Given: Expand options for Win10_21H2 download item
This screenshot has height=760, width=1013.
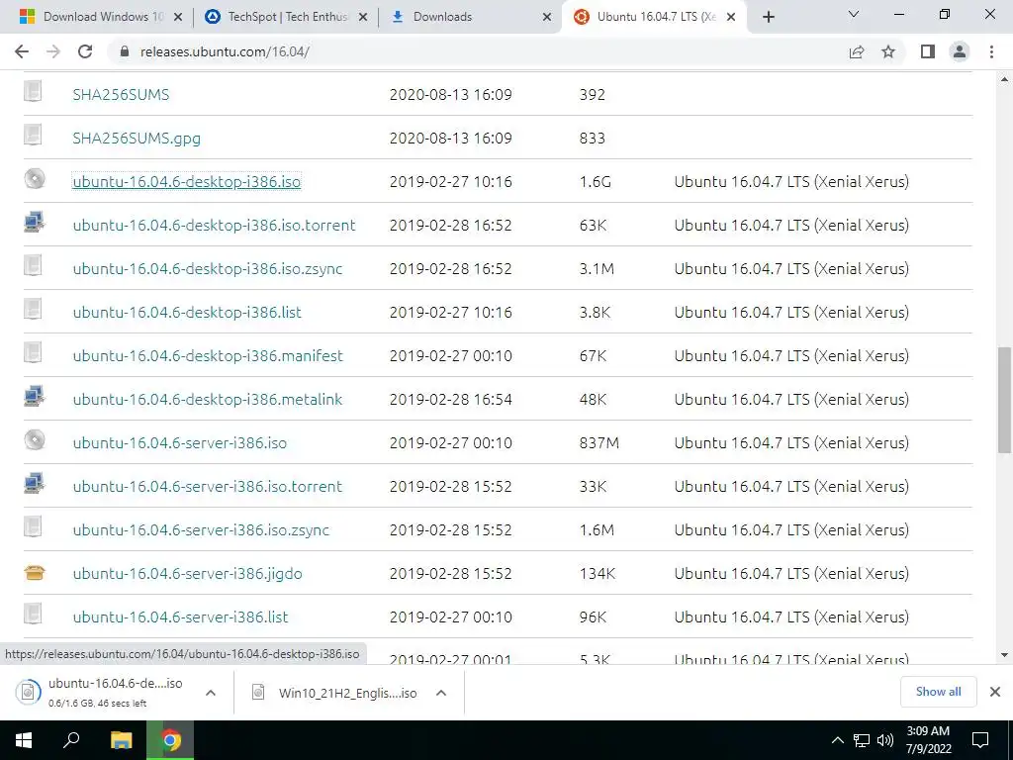Looking at the screenshot, I should click(441, 693).
